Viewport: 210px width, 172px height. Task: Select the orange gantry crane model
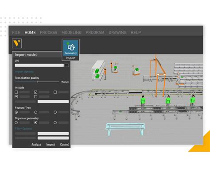(158, 76)
